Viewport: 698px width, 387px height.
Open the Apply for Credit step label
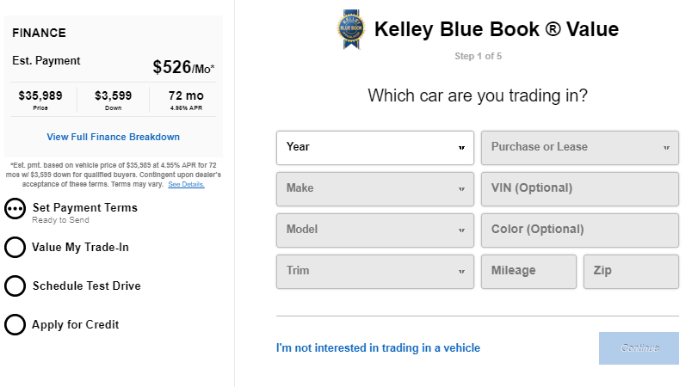75,325
